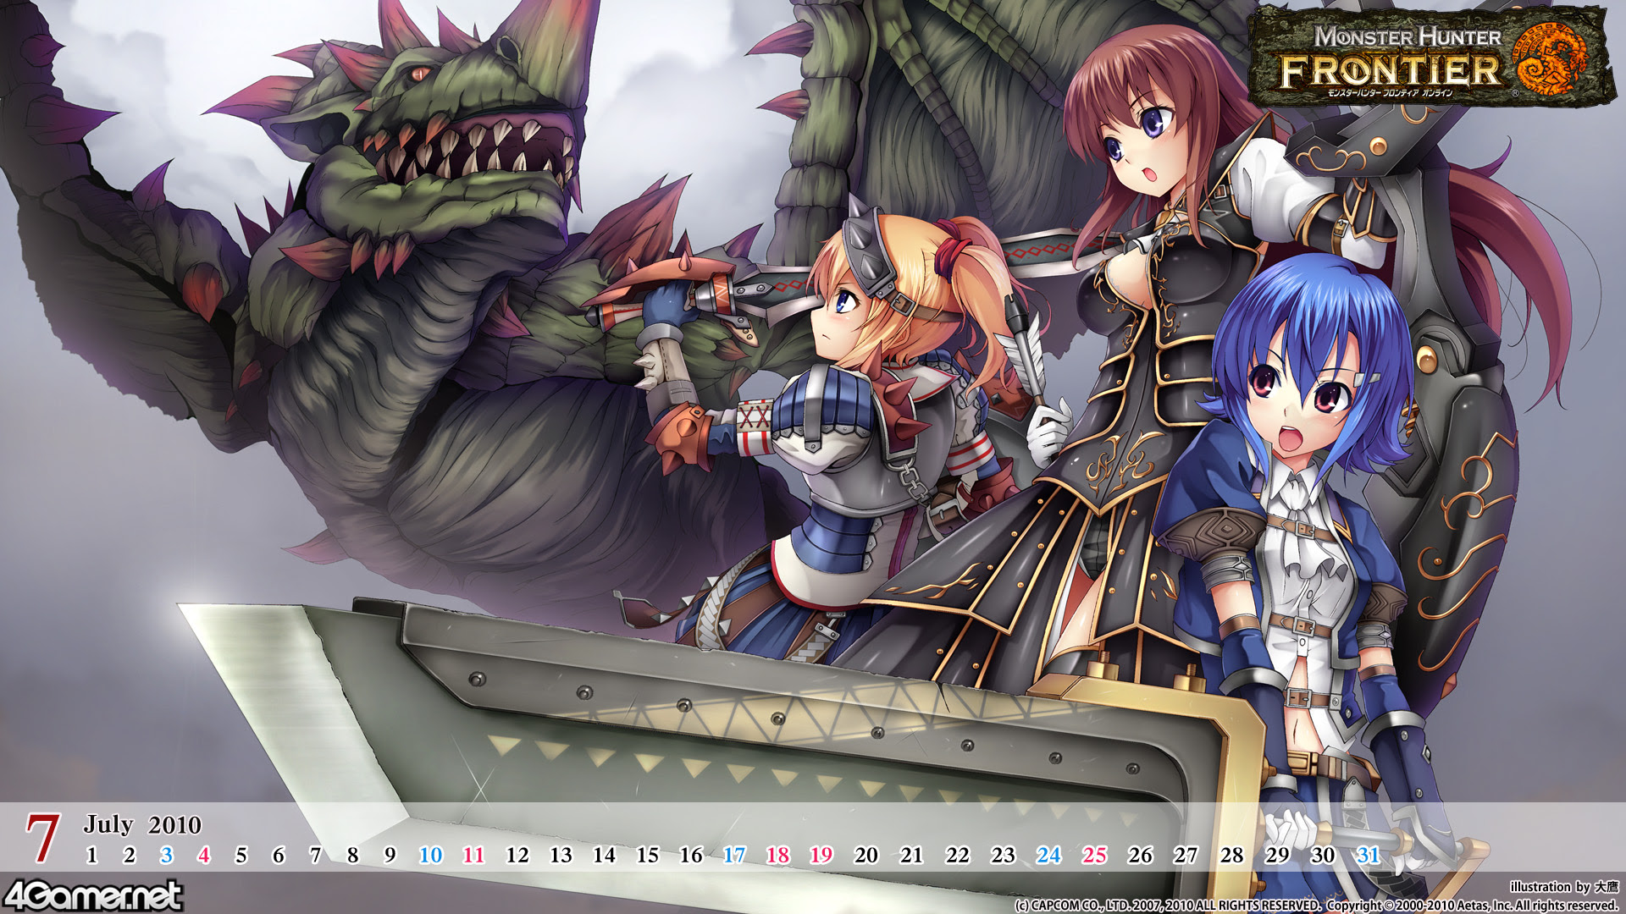The height and width of the screenshot is (914, 1626).
Task: Select pink calendar date 19
Action: tap(821, 855)
